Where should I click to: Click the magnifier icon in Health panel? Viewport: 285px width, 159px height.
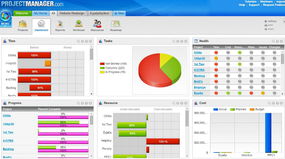click(x=273, y=41)
